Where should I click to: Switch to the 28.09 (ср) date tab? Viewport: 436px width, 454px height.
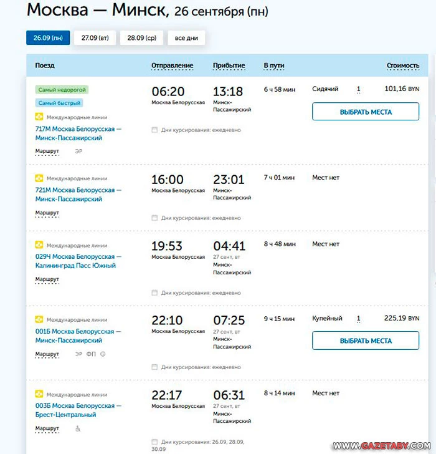tap(141, 37)
